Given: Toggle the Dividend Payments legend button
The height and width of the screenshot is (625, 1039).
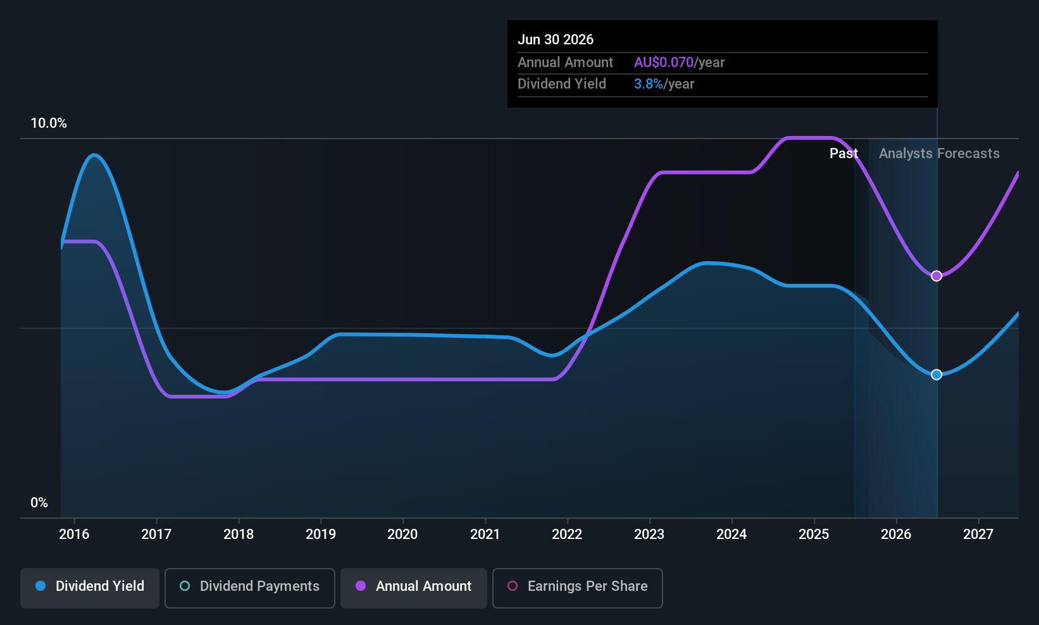Looking at the screenshot, I should click(250, 588).
